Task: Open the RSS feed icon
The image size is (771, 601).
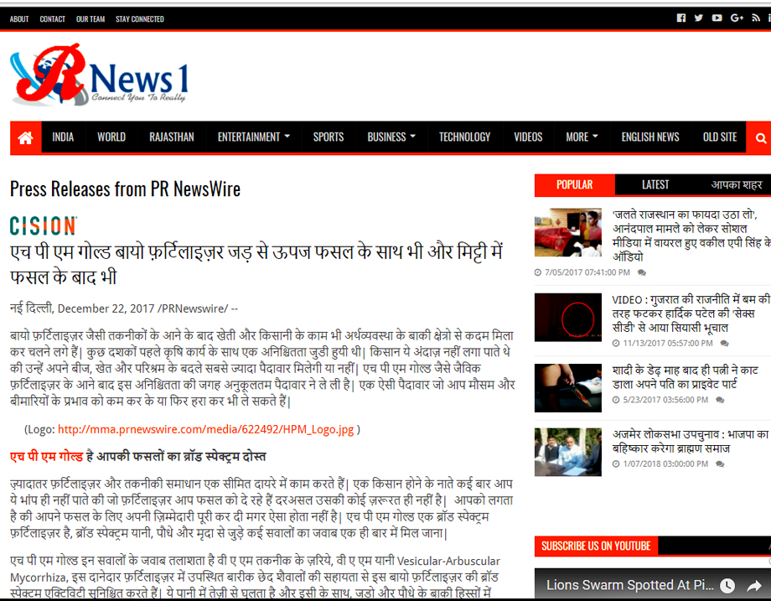Action: pyautogui.click(x=756, y=18)
